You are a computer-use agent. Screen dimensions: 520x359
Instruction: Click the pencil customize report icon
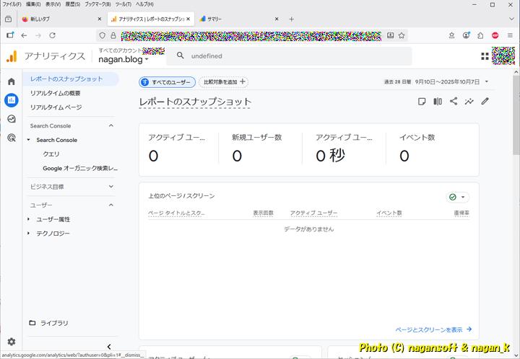tap(485, 102)
